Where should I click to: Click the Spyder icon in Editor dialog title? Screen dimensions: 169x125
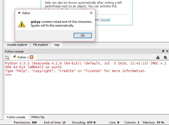click(x=19, y=13)
